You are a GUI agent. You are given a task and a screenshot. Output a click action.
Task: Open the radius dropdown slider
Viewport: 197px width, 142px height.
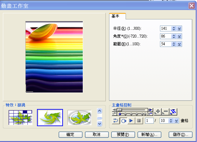point(179,28)
